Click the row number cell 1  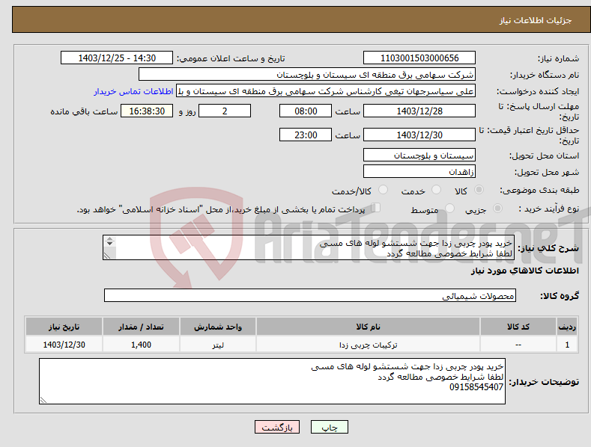pyautogui.click(x=567, y=345)
